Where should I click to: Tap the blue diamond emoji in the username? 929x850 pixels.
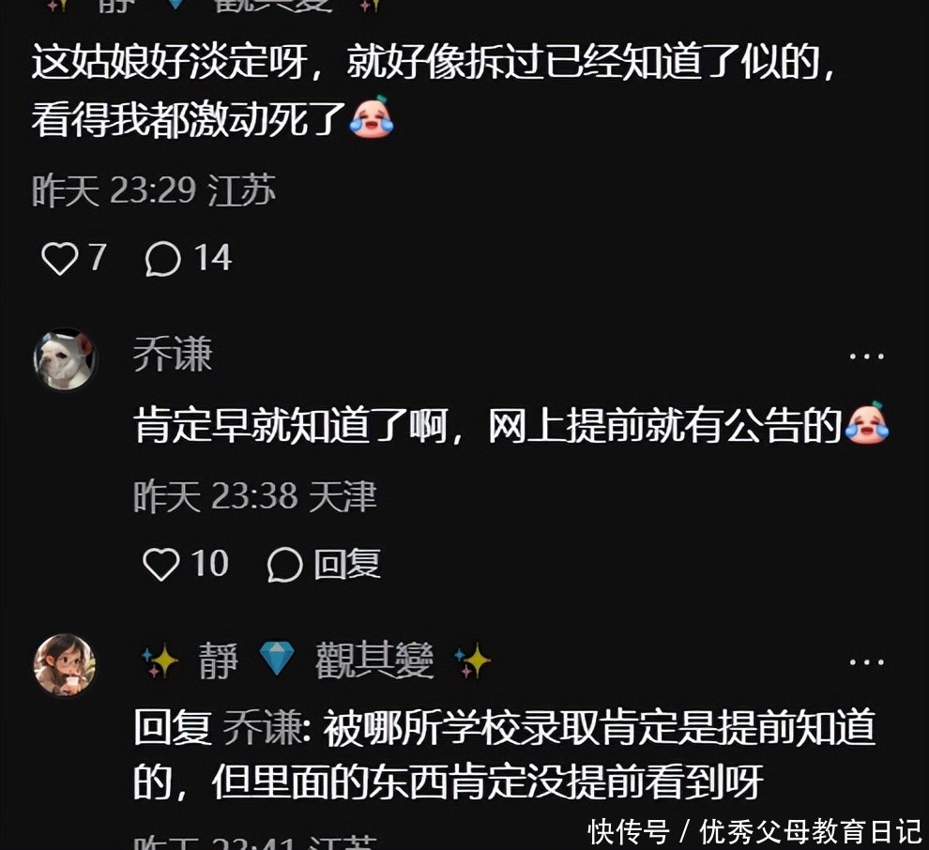pyautogui.click(x=277, y=660)
